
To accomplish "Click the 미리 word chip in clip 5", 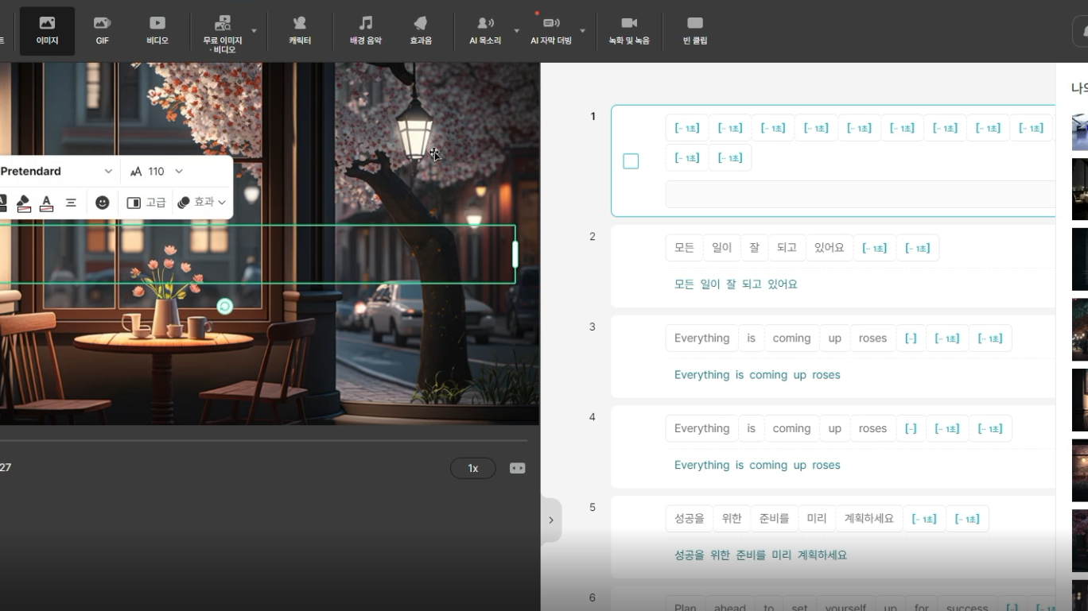I will (x=817, y=519).
